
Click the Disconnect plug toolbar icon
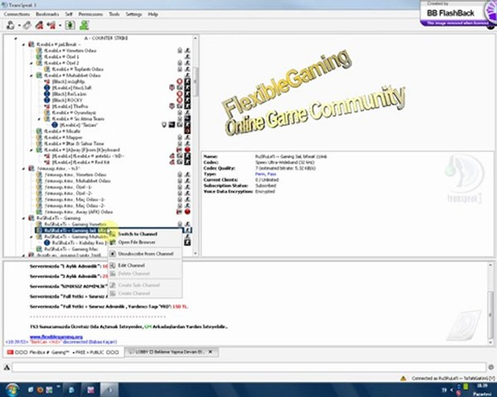(27, 25)
